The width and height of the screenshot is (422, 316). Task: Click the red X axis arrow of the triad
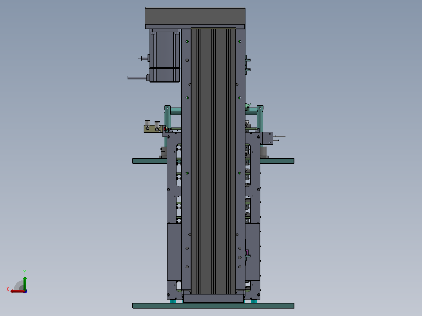pos(18,291)
